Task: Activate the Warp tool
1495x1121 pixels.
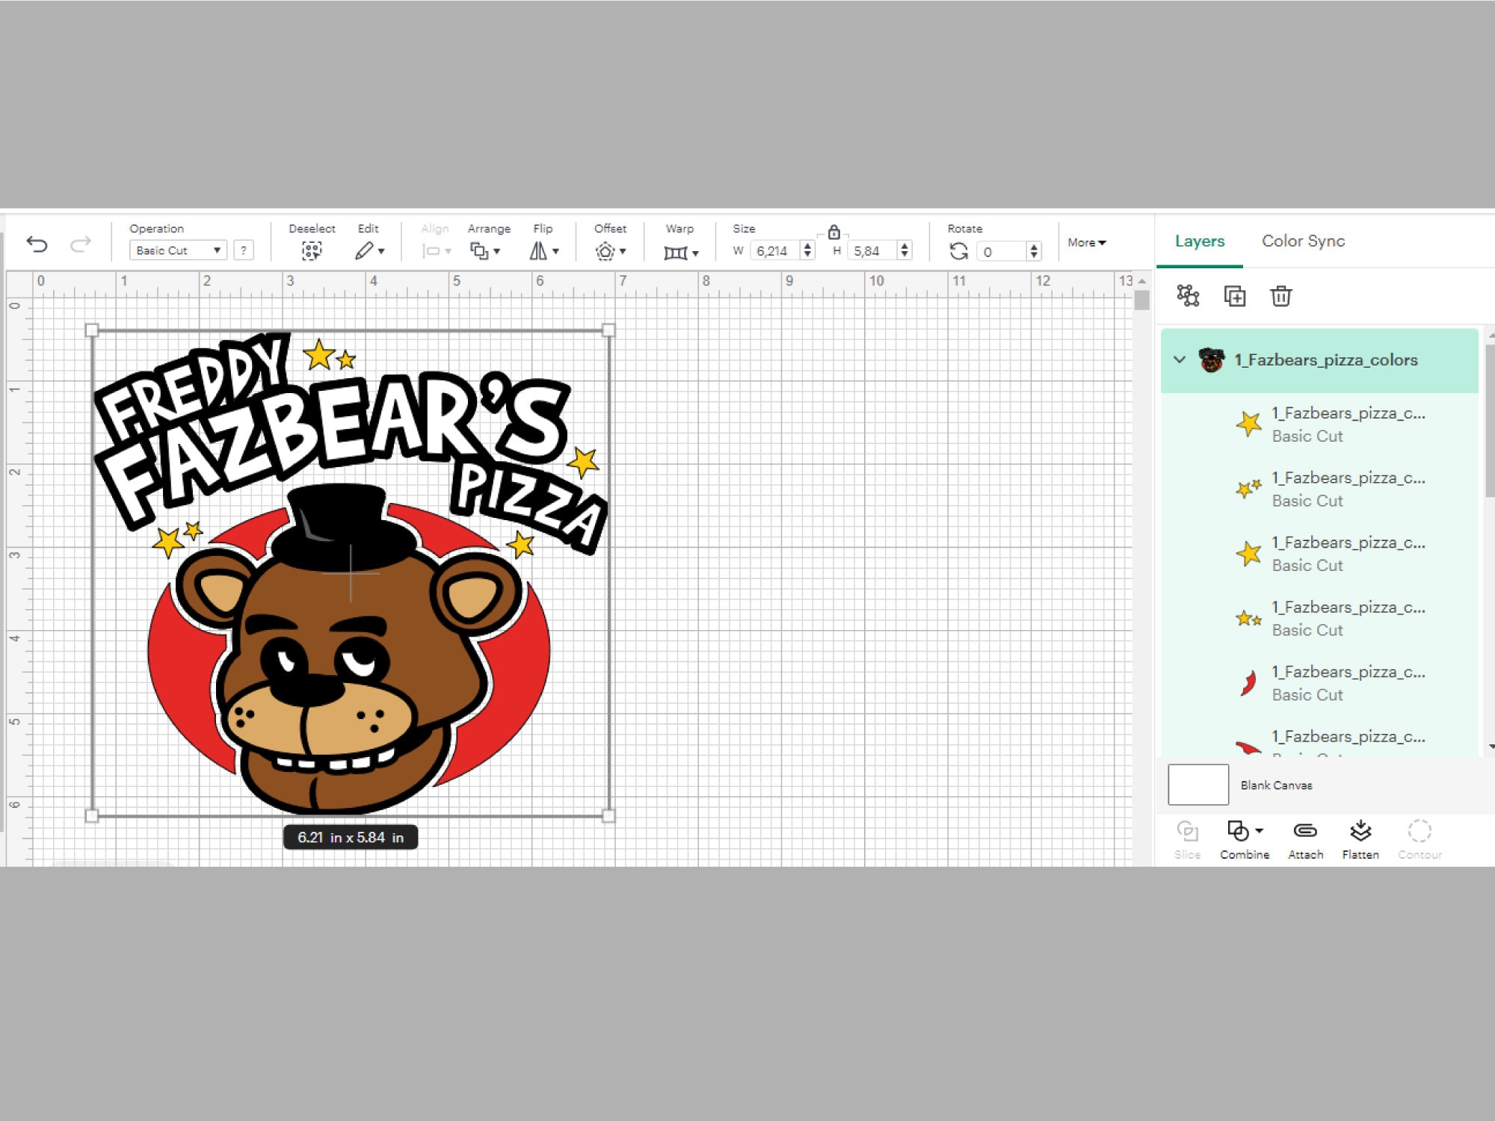Action: pos(676,252)
